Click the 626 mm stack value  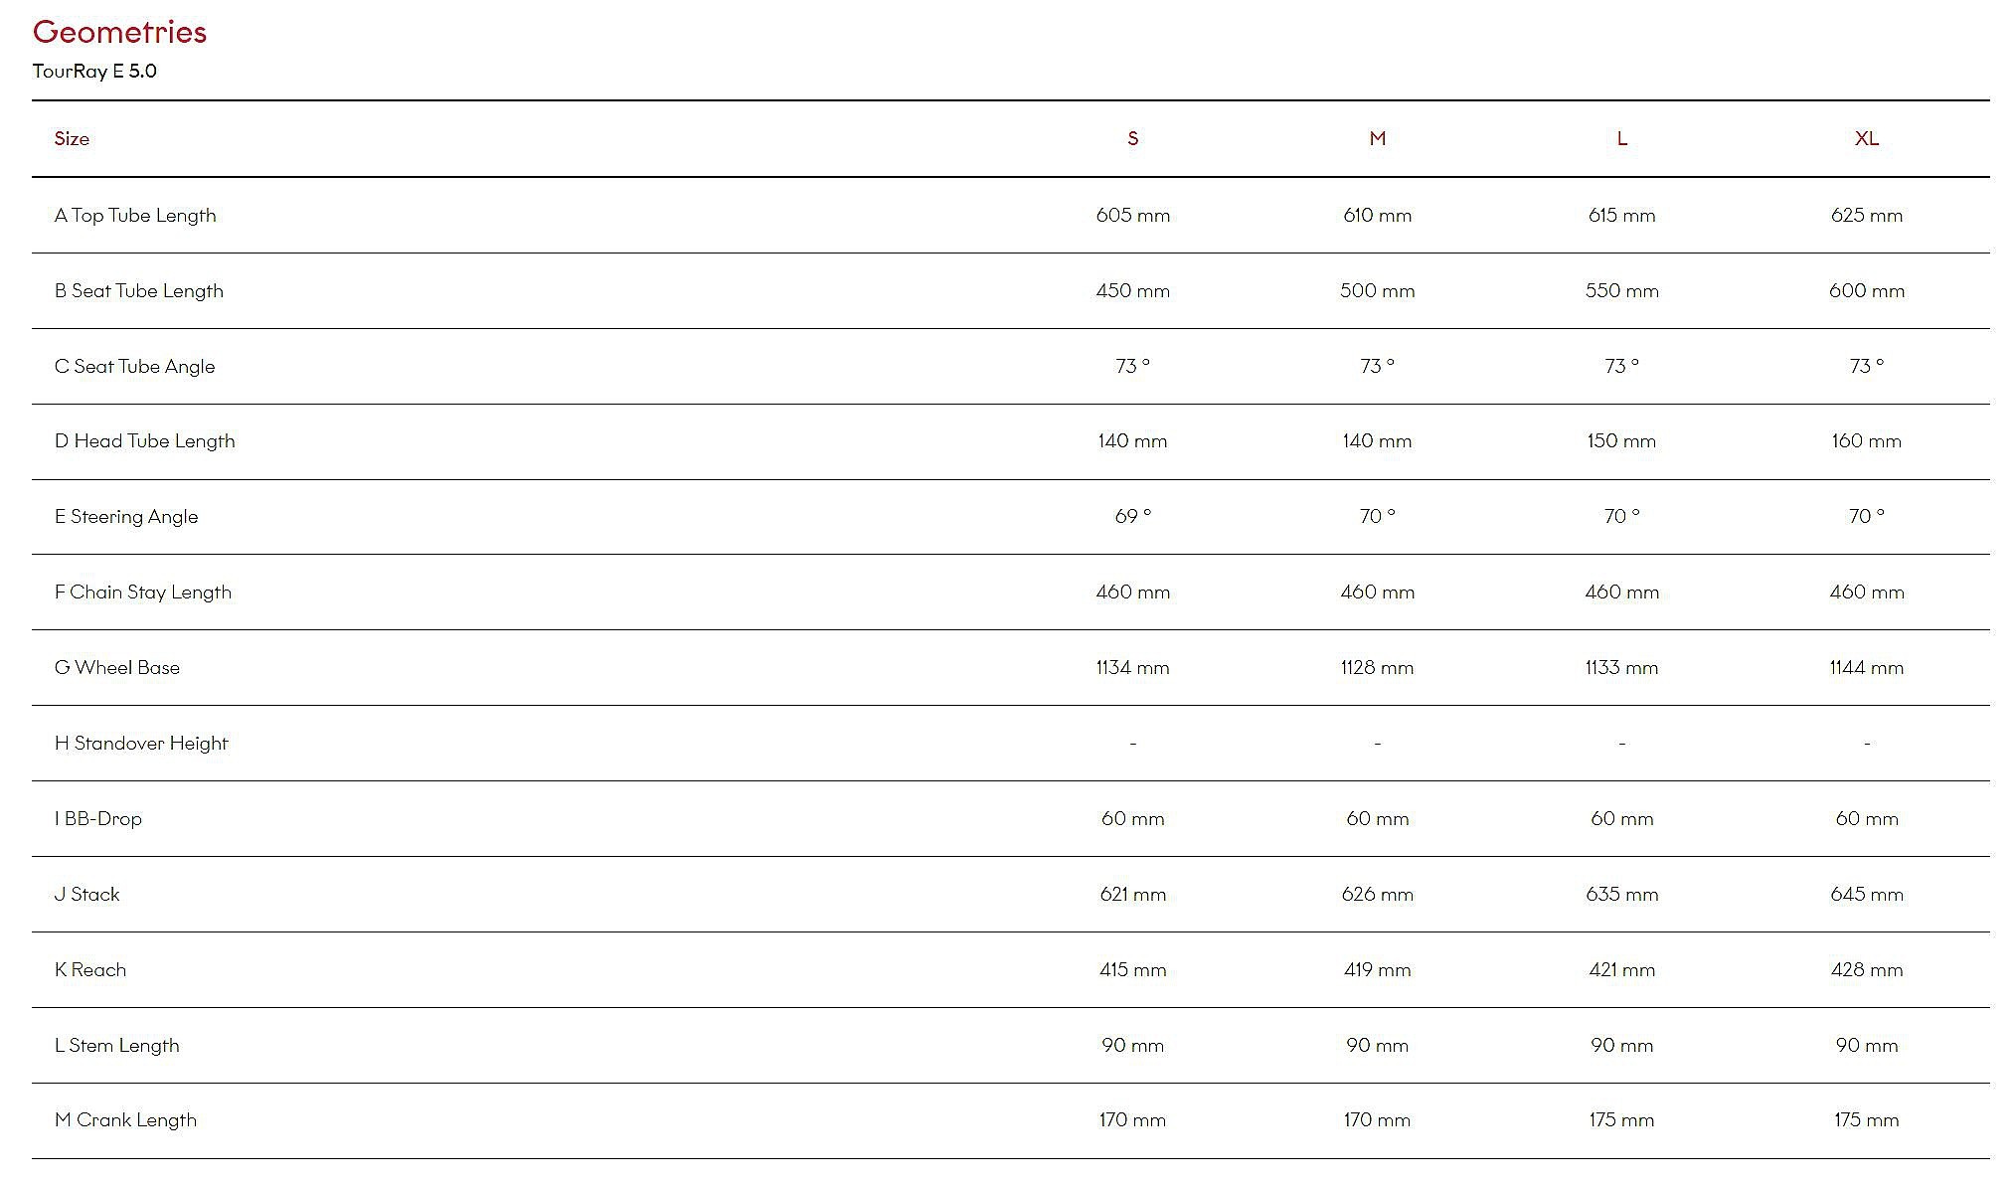(1377, 894)
